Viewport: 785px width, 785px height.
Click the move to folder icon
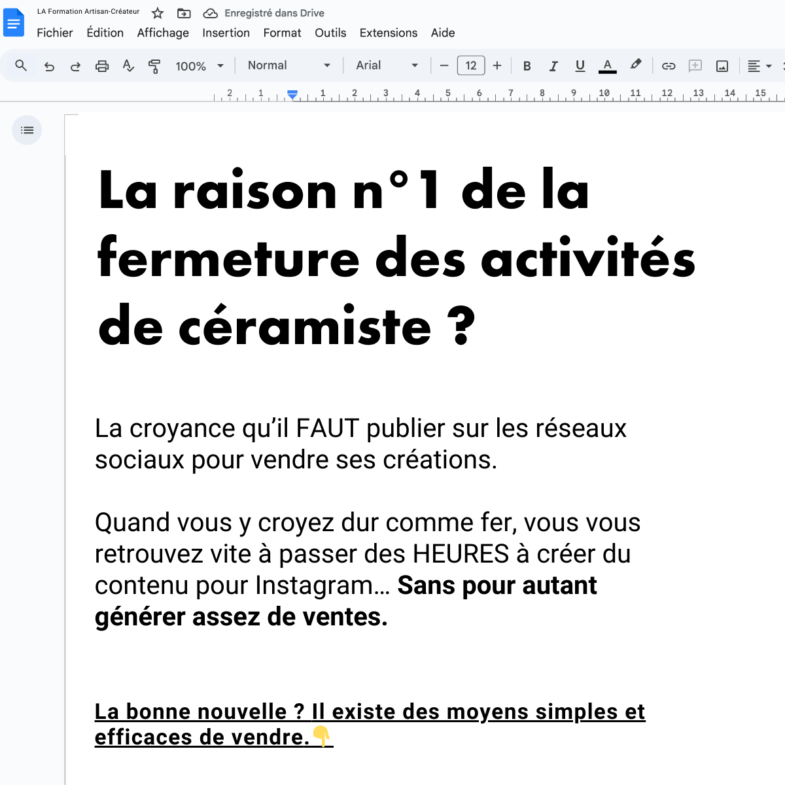pyautogui.click(x=184, y=13)
